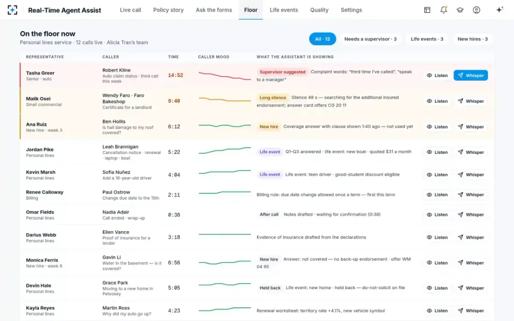Open the Settings tab
This screenshot has height=321, width=514.
pos(351,10)
